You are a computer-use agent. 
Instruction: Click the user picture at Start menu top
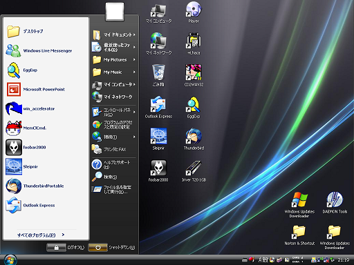click(115, 12)
